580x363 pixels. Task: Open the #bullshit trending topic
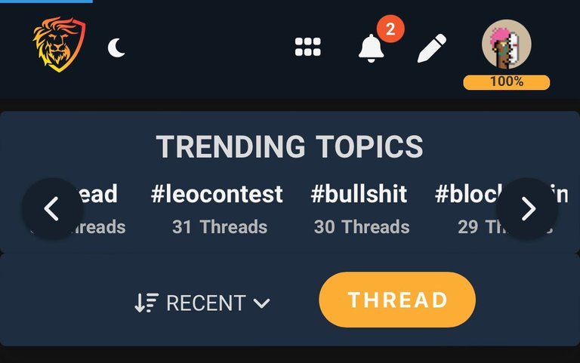coord(359,194)
